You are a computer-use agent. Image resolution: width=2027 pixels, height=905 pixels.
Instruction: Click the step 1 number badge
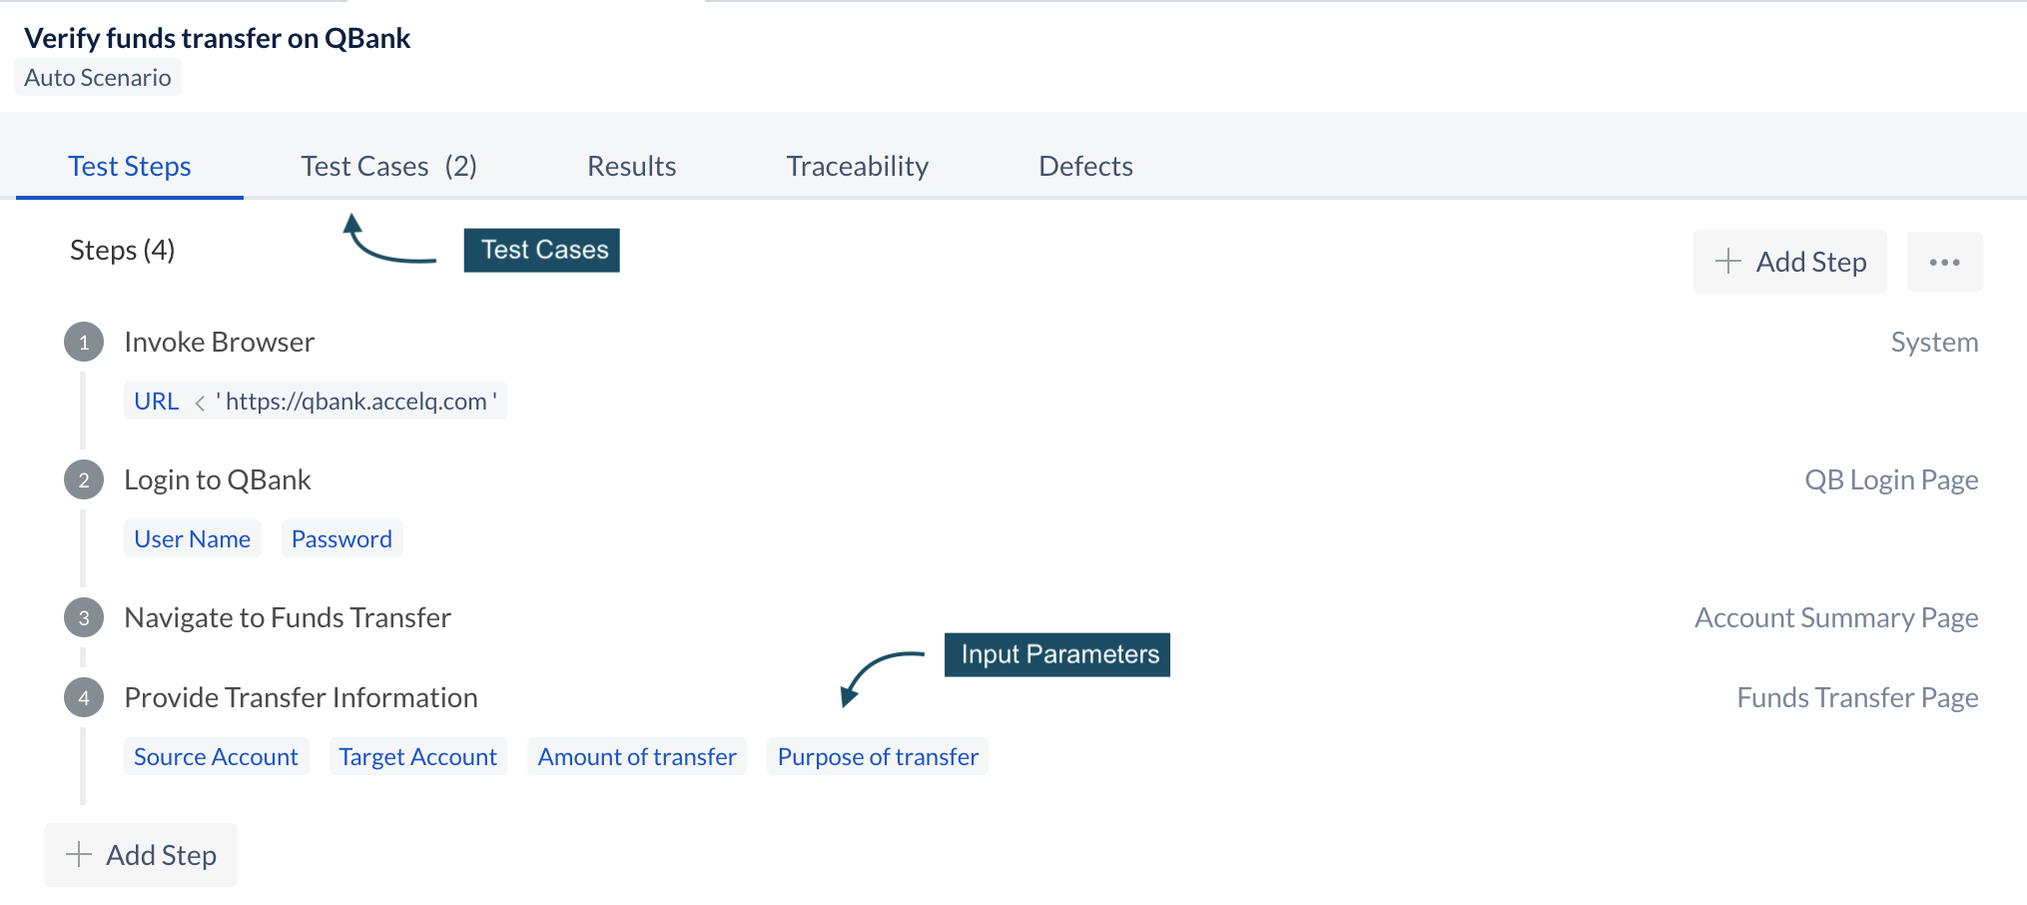84,342
